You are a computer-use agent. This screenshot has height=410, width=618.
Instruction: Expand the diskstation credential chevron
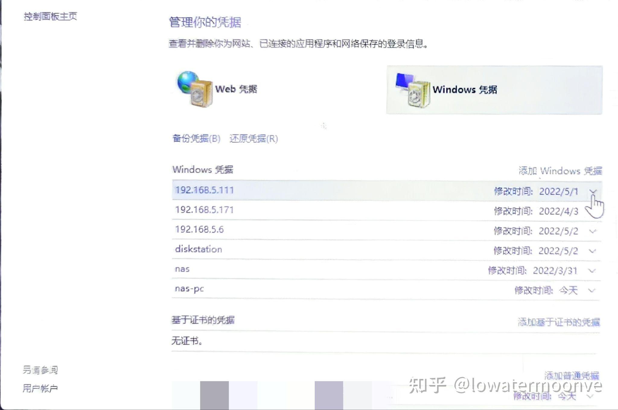point(592,251)
